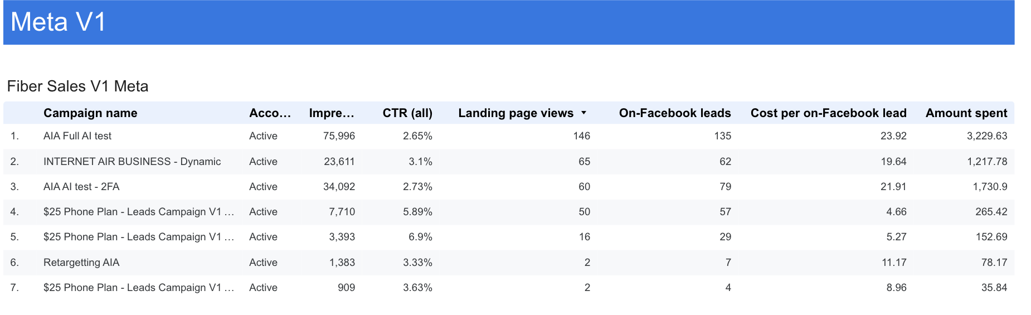Click Active status of Retargetting AIA

pyautogui.click(x=263, y=263)
